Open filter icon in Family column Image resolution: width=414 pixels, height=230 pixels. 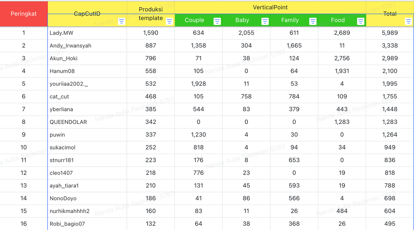313,21
